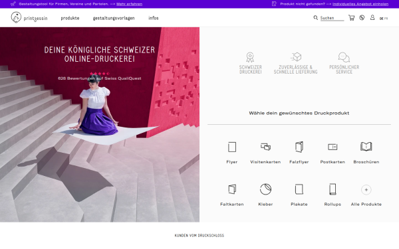Screen dimensions: 399x249
Task: Click the Faltkarten label
Action: (x=232, y=204)
